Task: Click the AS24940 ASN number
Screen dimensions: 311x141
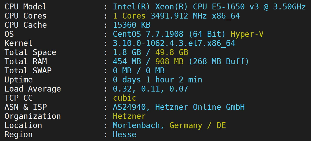Action: [131, 107]
